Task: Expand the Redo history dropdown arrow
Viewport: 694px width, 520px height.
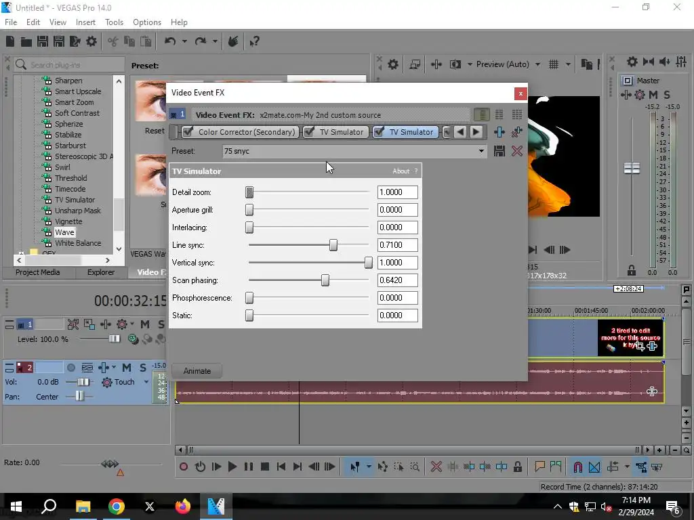Action: 215,41
